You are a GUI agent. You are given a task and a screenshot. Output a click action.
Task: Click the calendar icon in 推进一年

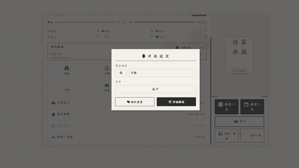pyautogui.click(x=246, y=104)
